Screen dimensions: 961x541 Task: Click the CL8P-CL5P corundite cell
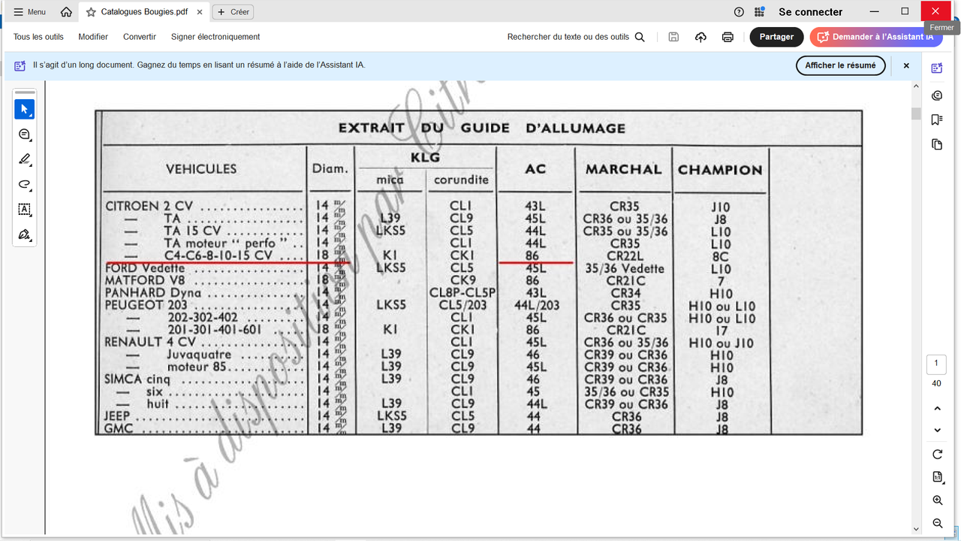tap(462, 293)
